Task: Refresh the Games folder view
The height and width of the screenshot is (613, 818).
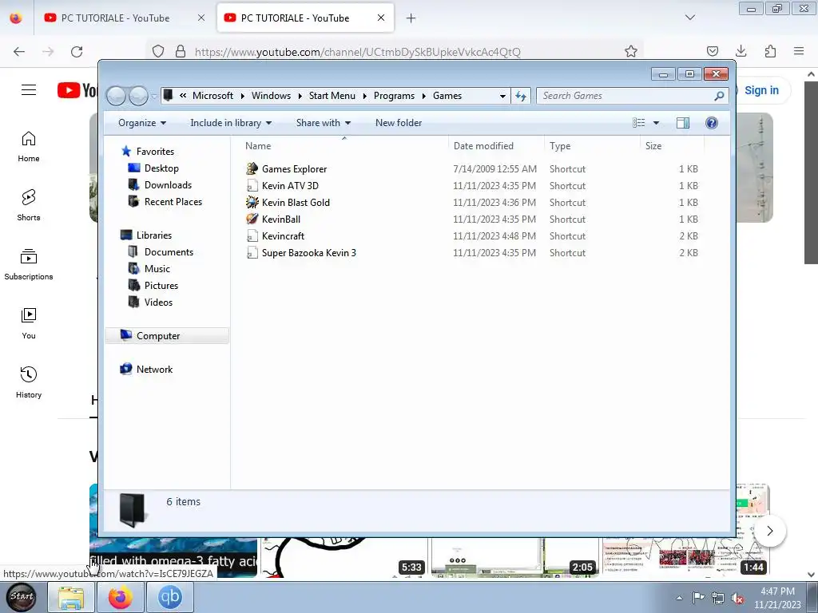Action: pos(521,96)
